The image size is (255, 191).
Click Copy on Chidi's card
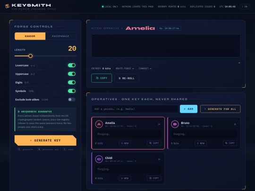coord(154,178)
